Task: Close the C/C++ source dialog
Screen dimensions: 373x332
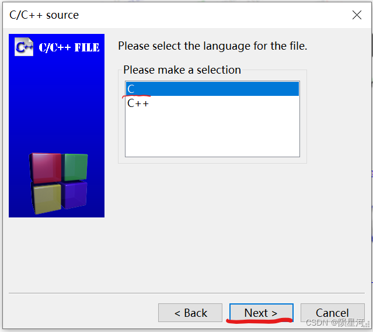Action: pyautogui.click(x=357, y=15)
